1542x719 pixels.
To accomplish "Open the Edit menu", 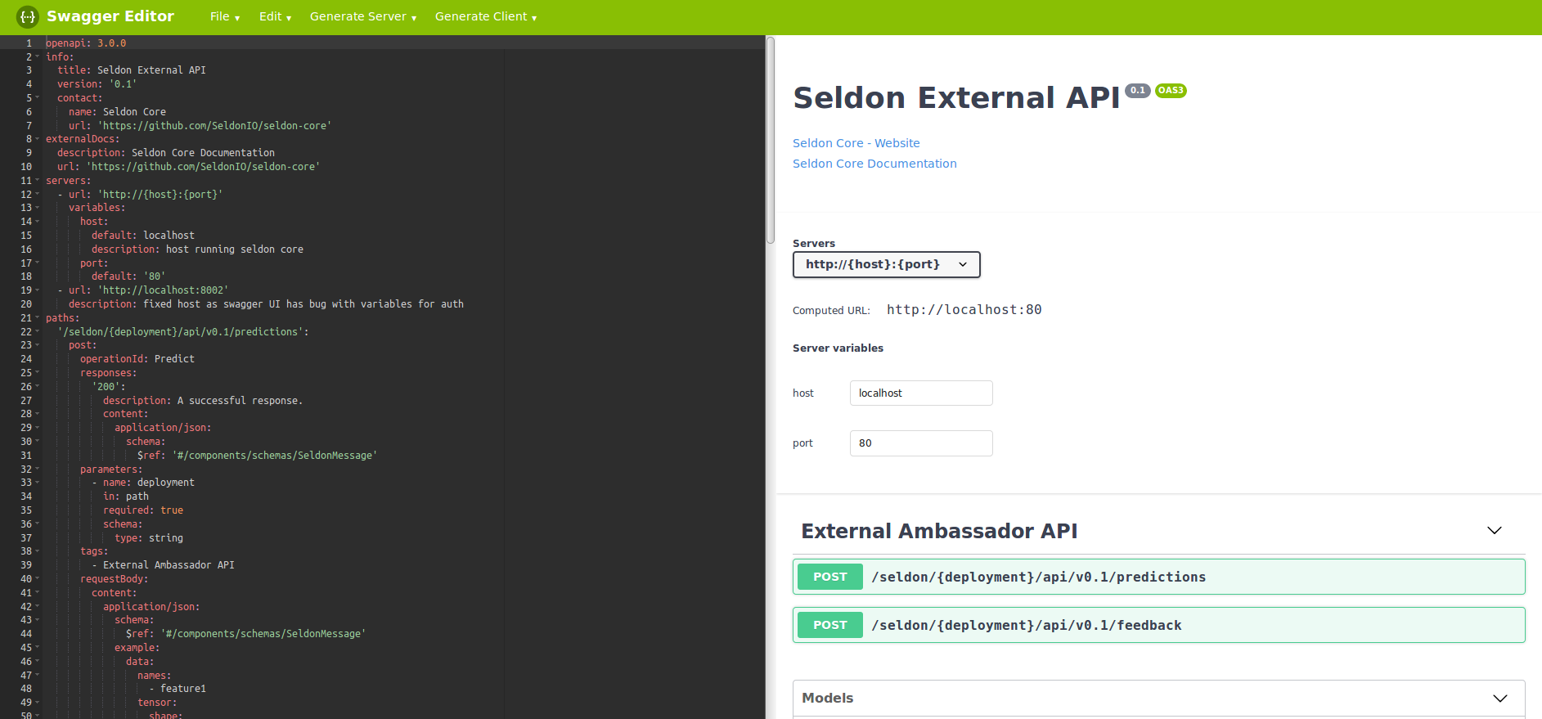I will pyautogui.click(x=275, y=16).
